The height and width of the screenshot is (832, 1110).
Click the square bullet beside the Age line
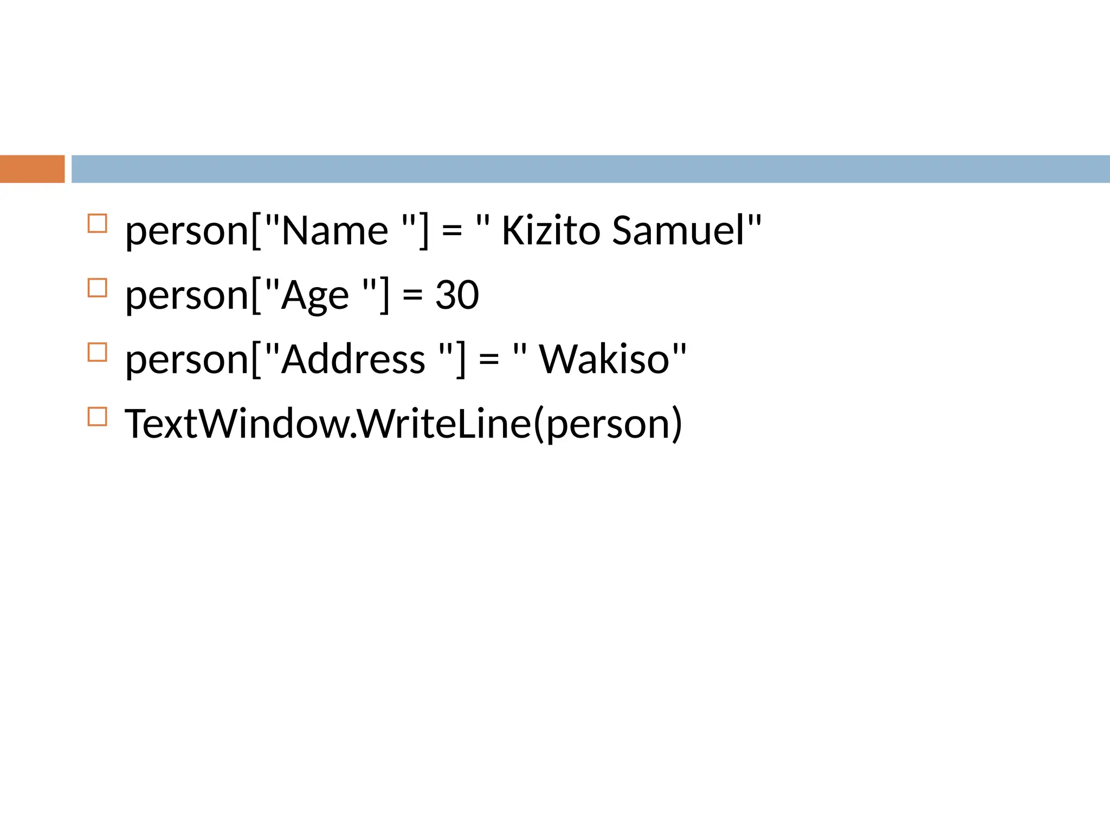[x=97, y=288]
